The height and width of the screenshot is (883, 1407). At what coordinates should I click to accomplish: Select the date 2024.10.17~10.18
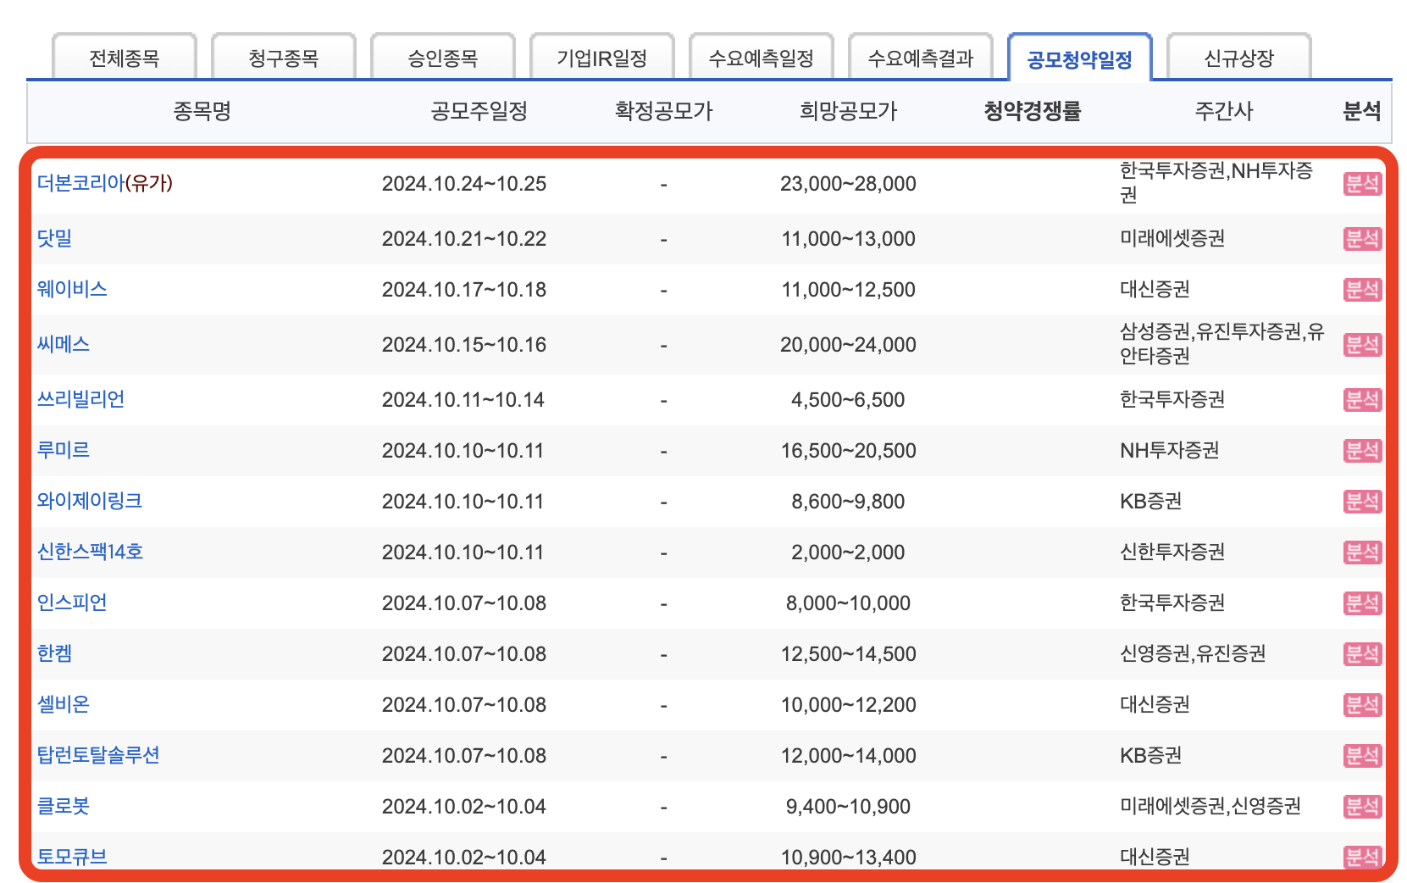click(x=464, y=290)
